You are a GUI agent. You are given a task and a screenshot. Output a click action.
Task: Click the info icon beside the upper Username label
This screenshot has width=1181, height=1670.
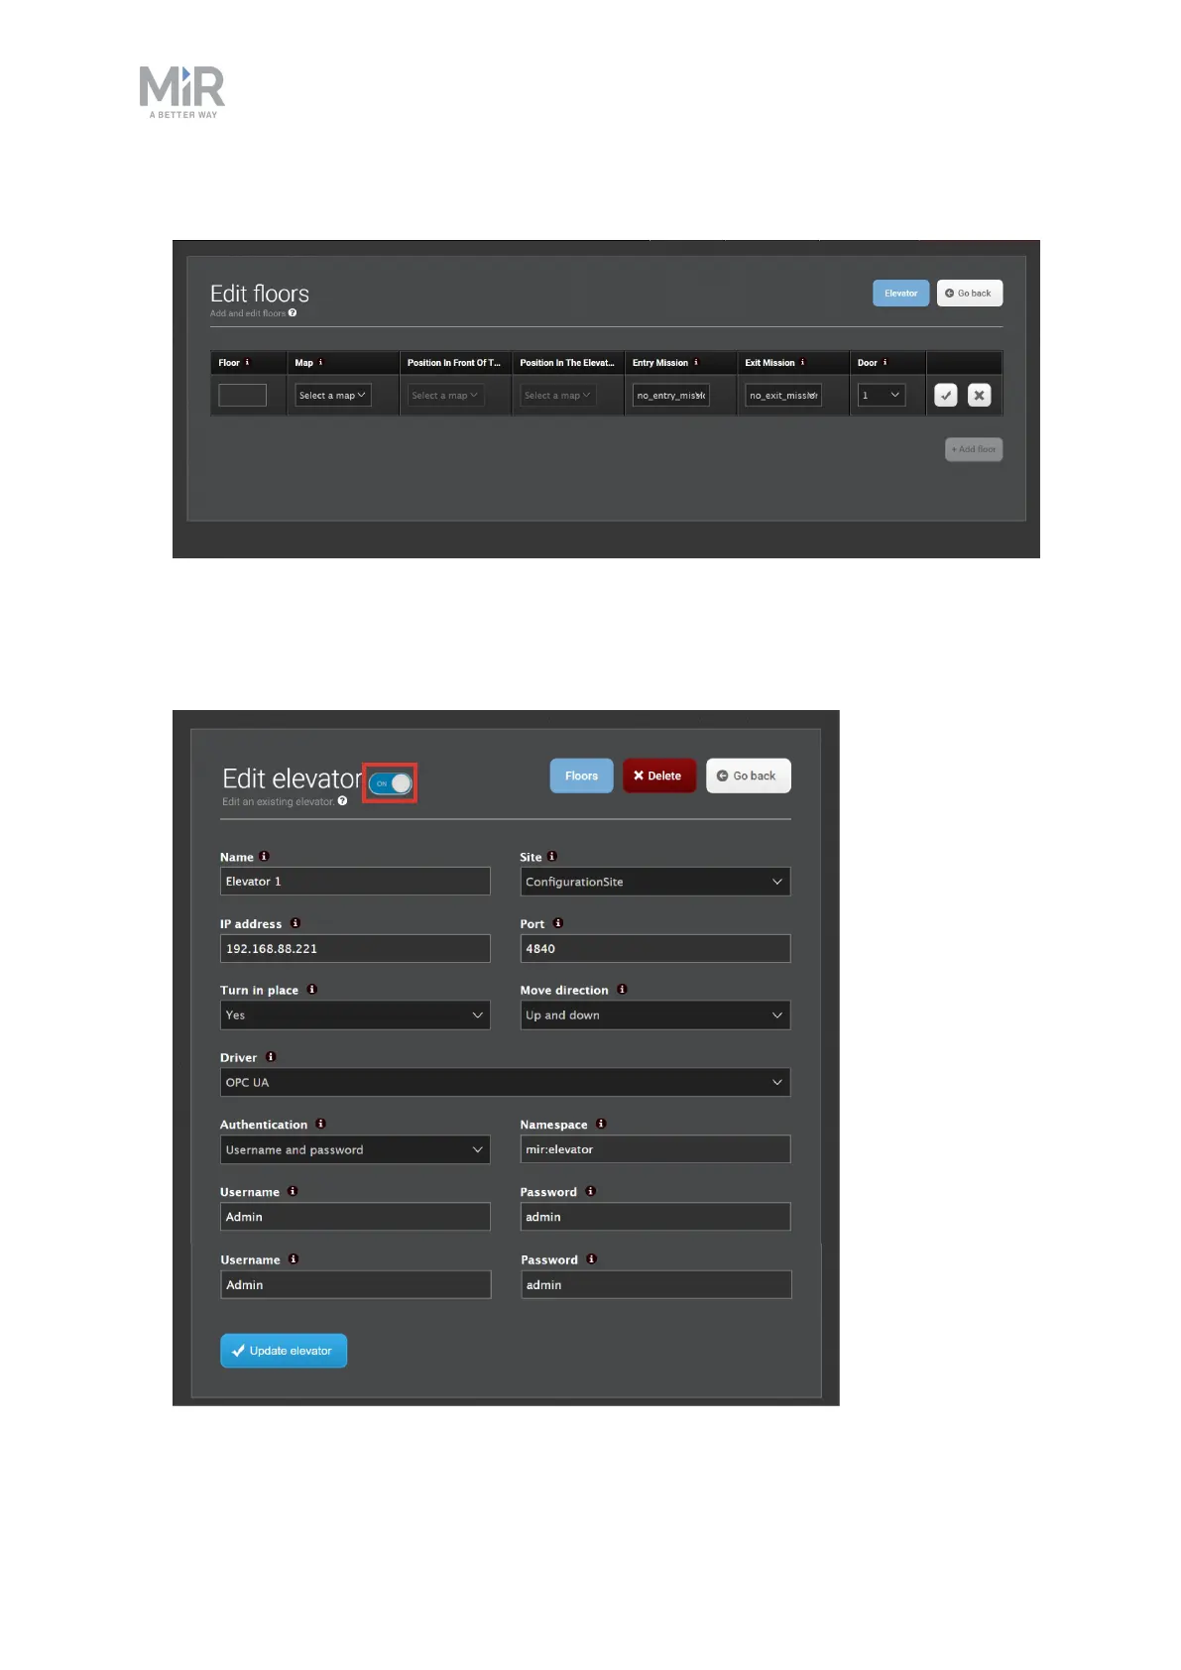(293, 1191)
